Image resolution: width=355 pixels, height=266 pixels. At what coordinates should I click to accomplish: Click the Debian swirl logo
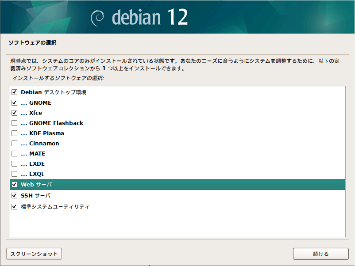pyautogui.click(x=97, y=18)
